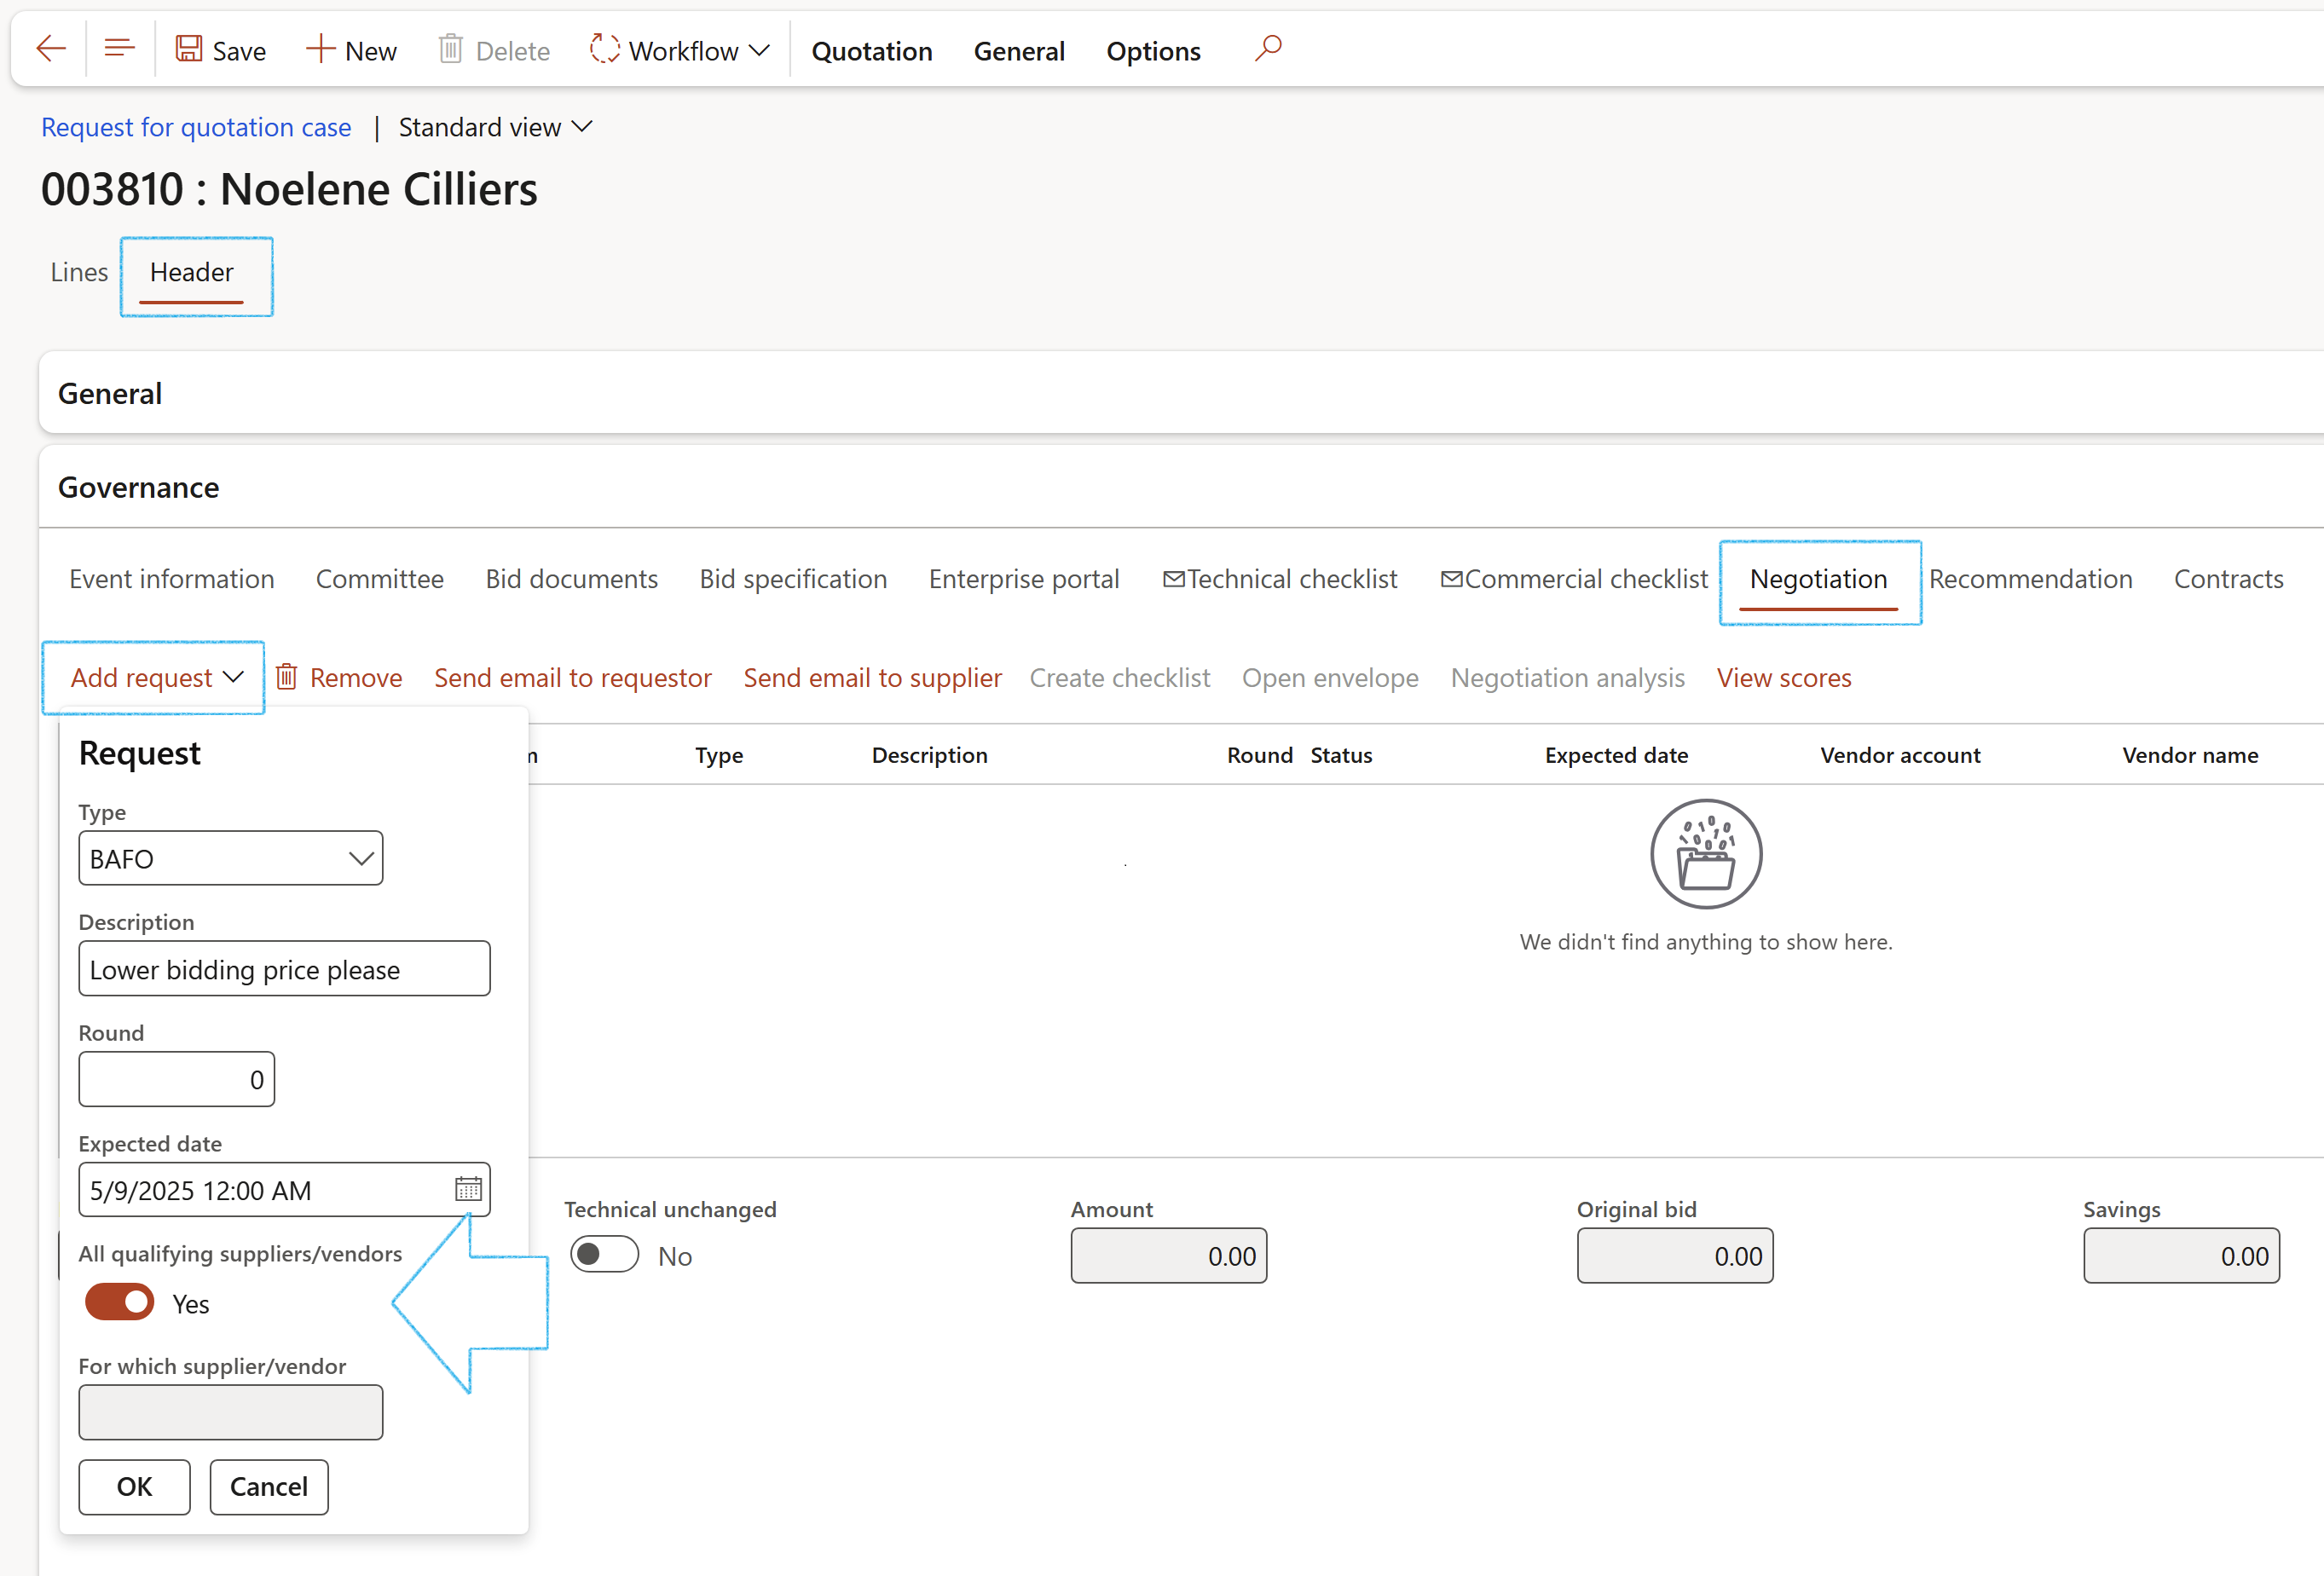
Task: Sort by the Status column header
Action: (1341, 755)
